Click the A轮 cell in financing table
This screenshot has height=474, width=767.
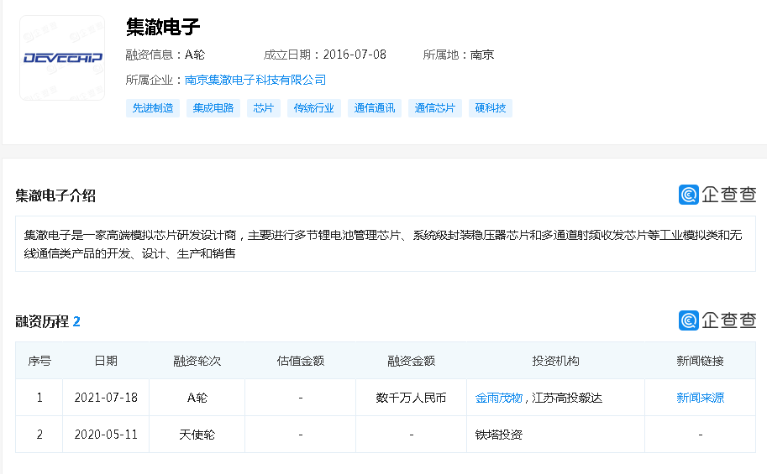197,398
